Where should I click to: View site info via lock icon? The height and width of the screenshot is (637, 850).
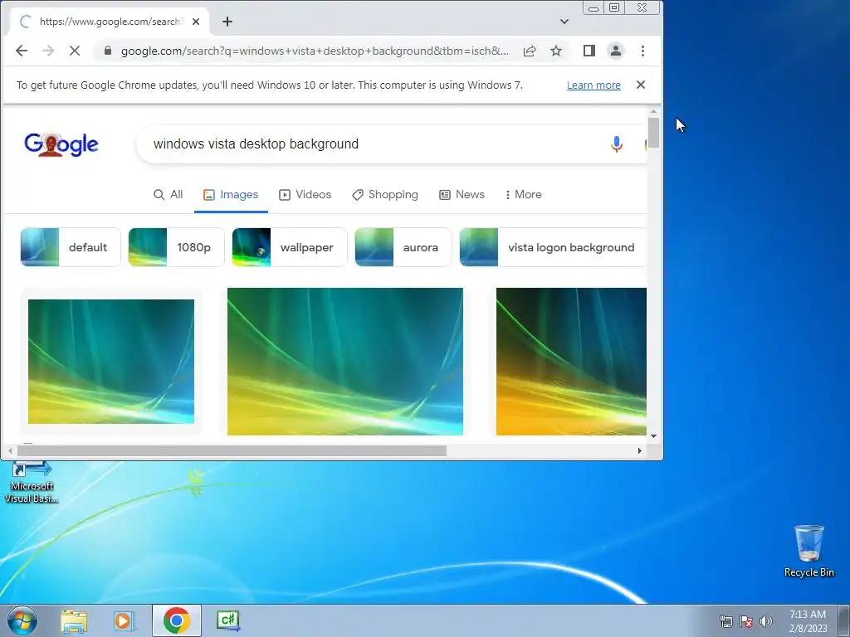click(108, 51)
